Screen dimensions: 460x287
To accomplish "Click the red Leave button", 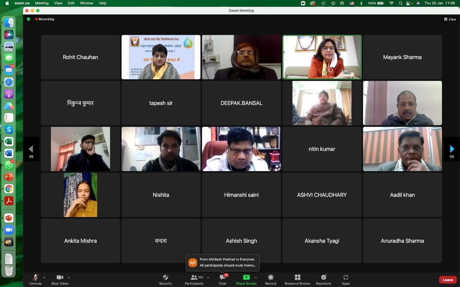I will 448,280.
